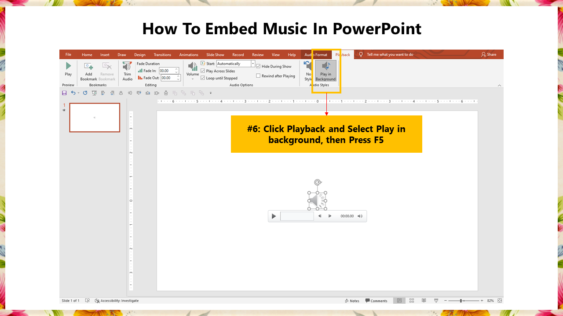The height and width of the screenshot is (316, 563).
Task: Open Customize Quick Access Toolbar dropdown
Action: point(210,93)
